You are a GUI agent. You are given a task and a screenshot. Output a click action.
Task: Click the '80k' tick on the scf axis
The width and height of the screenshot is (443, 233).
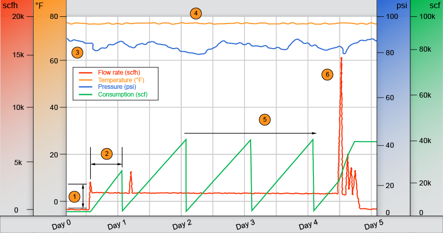pos(425,50)
